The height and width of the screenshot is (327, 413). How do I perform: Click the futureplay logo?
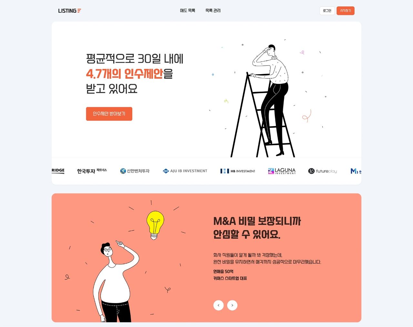point(323,171)
